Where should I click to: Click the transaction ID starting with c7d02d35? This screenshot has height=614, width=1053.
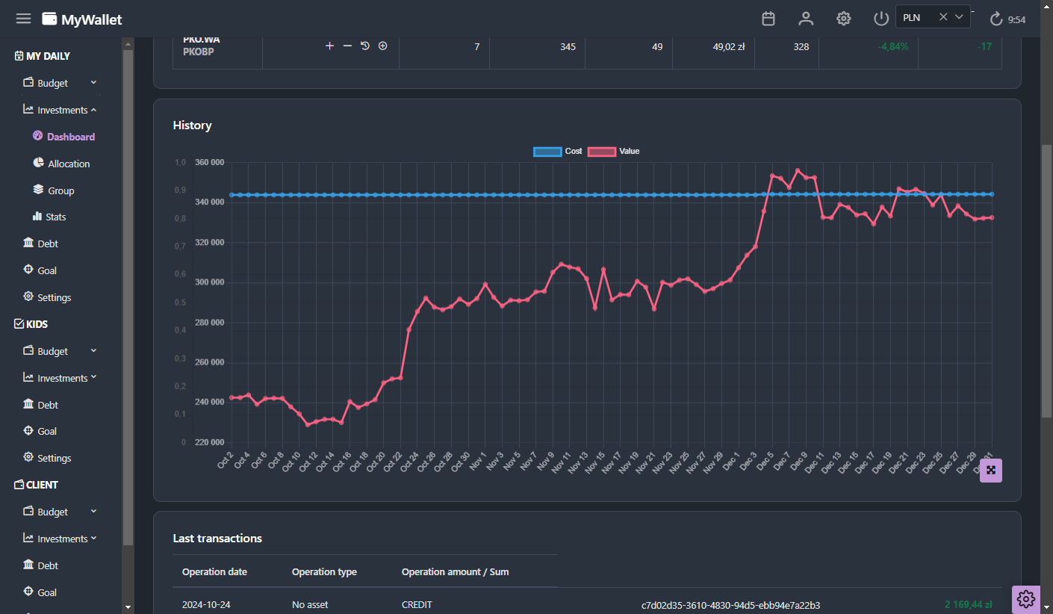point(730,605)
